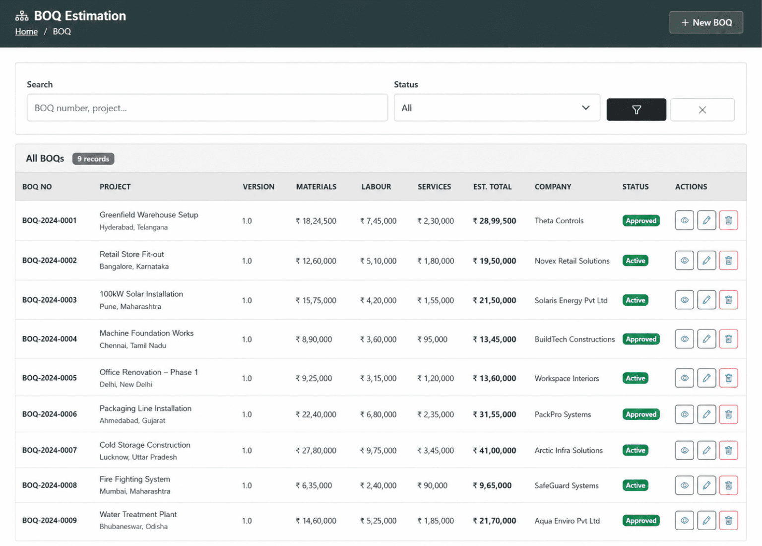The width and height of the screenshot is (762, 546).
Task: View Packaging Line Installation BOQ
Action: pyautogui.click(x=684, y=414)
